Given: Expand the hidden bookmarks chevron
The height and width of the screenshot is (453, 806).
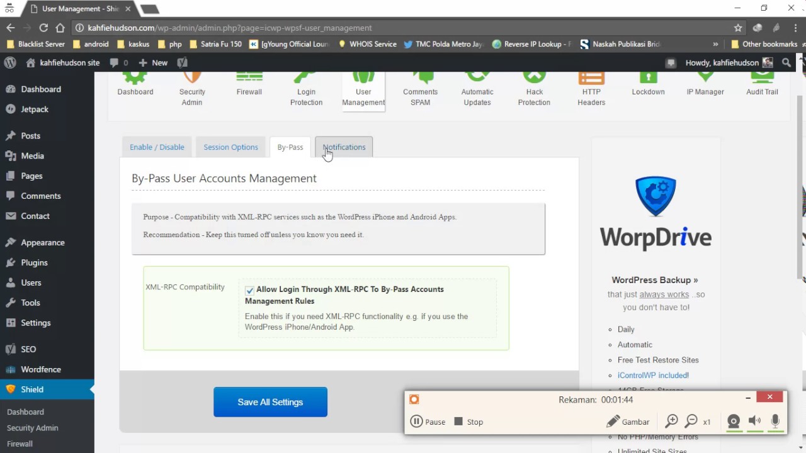Looking at the screenshot, I should (x=715, y=44).
